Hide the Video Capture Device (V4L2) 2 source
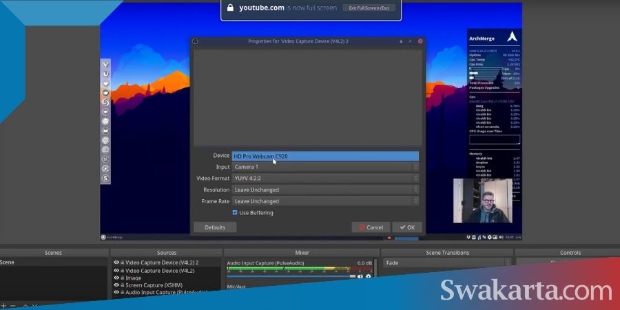This screenshot has width=620, height=310. point(116,262)
